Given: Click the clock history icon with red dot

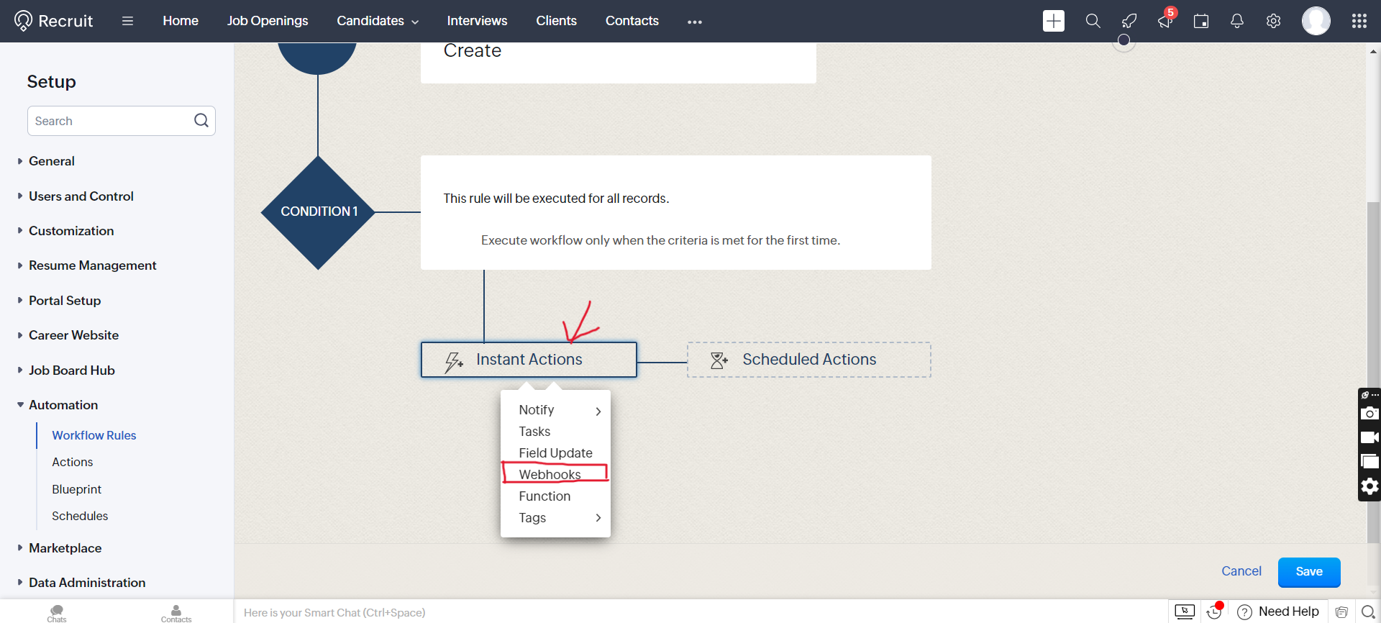Looking at the screenshot, I should coord(1215,611).
